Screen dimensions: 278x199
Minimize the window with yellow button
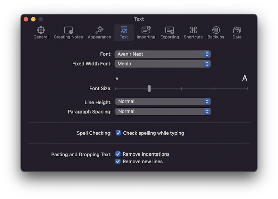click(33, 19)
